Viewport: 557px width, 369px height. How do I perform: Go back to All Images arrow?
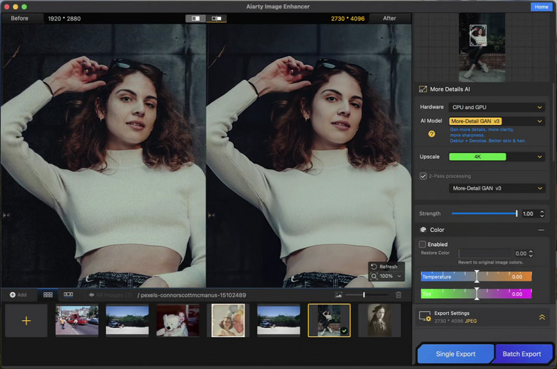point(91,295)
